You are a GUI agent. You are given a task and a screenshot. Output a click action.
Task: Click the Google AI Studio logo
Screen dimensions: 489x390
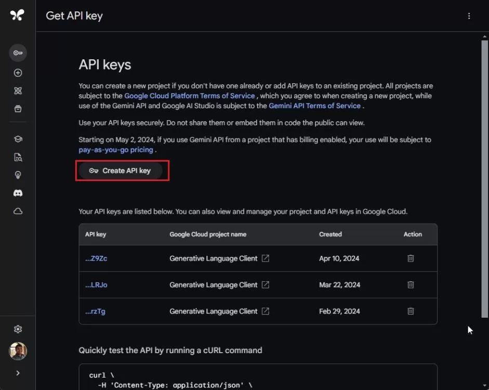click(x=17, y=15)
